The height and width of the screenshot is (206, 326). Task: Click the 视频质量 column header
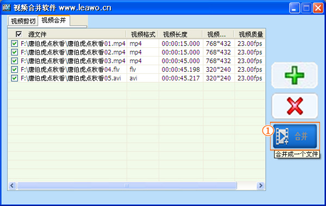point(250,34)
